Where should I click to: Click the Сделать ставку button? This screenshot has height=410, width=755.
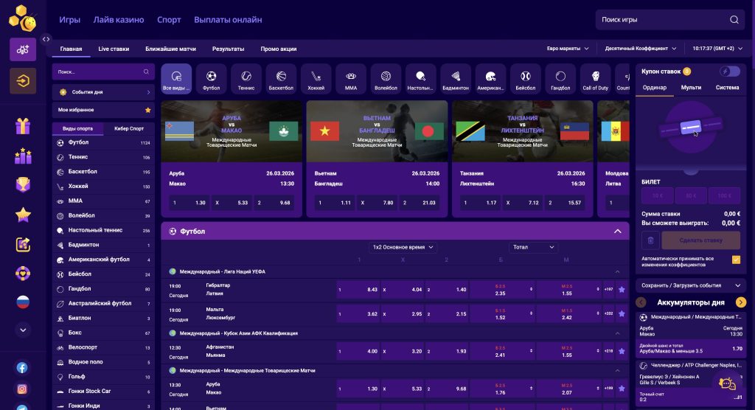point(700,240)
